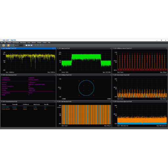
Task: Click the Common Tracking Error label
Action: 8,86
